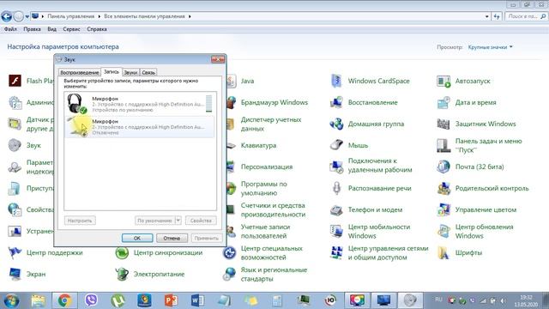Click the Персонализация link

(x=267, y=167)
